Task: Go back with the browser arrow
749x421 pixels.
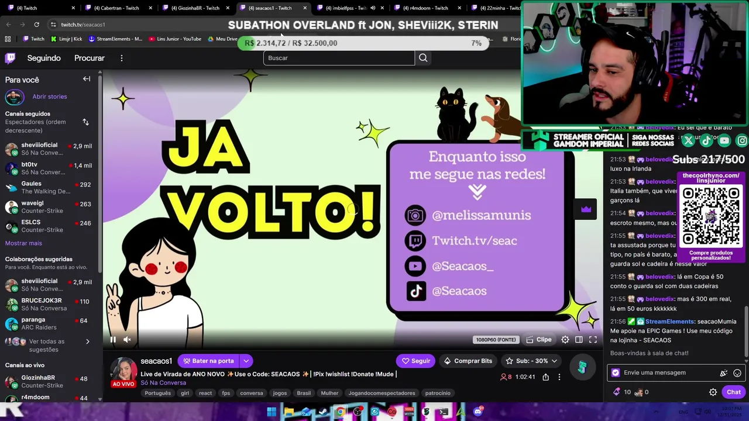Action: coord(8,25)
